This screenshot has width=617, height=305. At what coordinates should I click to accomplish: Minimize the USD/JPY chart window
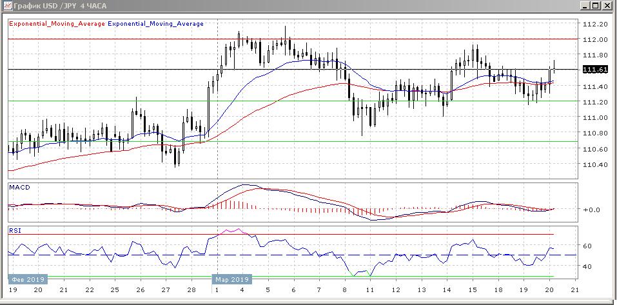pos(585,6)
